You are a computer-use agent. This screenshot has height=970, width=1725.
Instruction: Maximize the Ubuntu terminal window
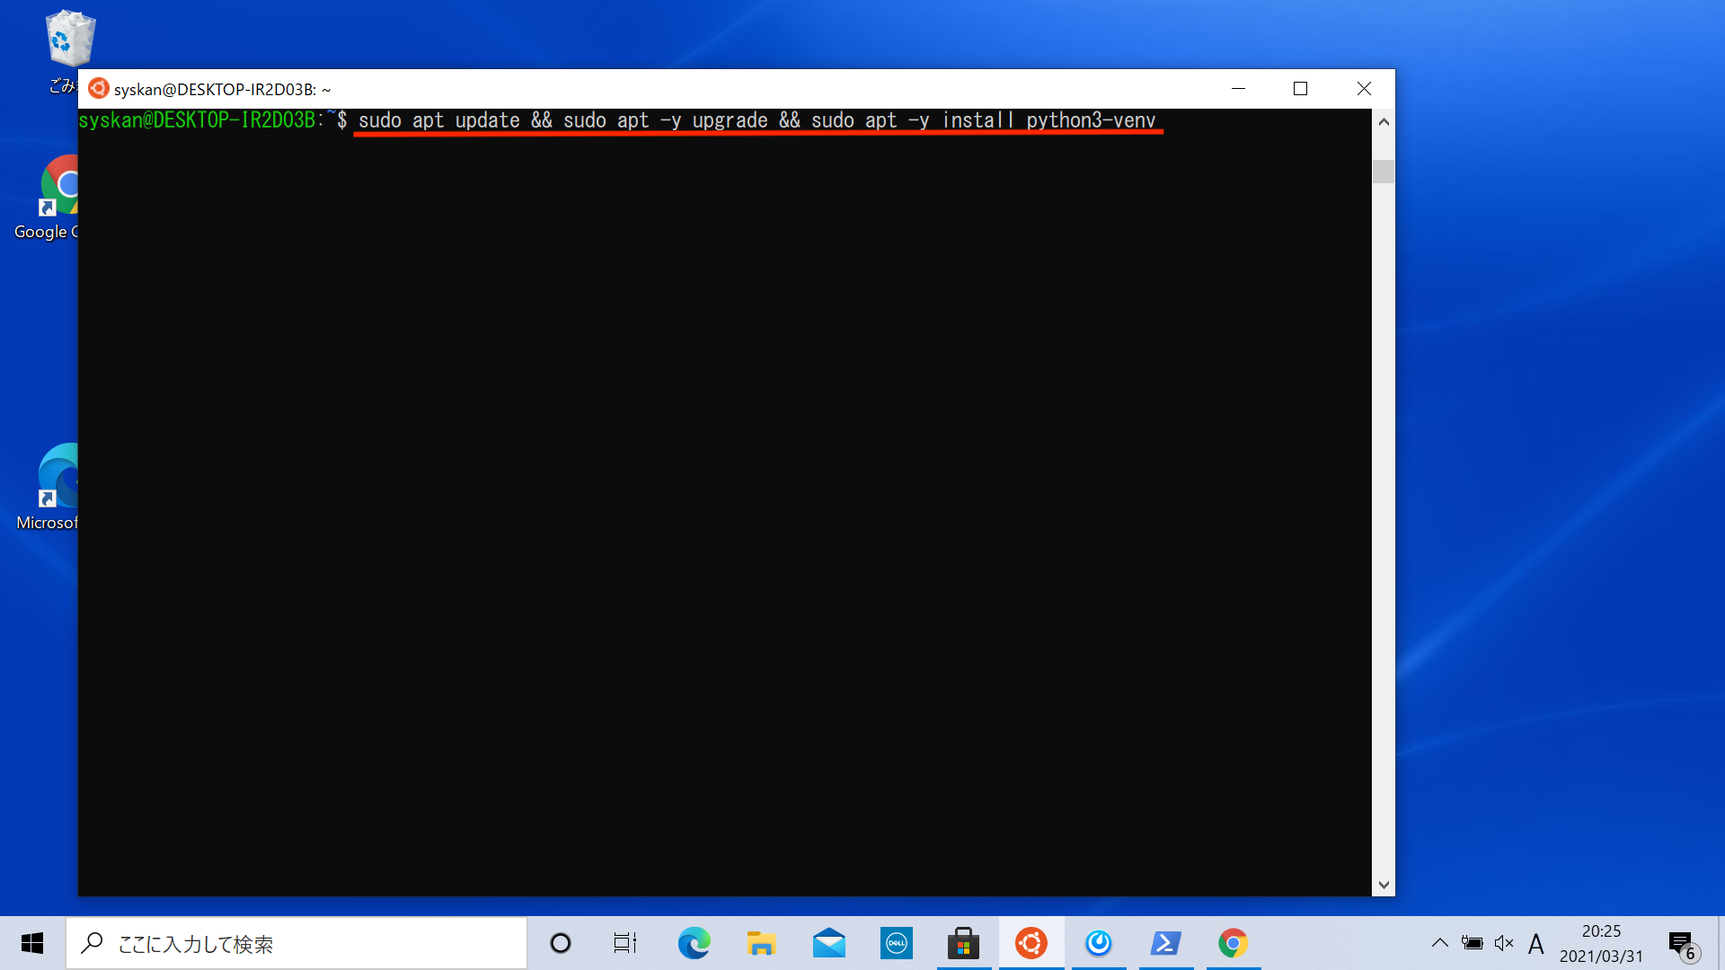point(1300,89)
